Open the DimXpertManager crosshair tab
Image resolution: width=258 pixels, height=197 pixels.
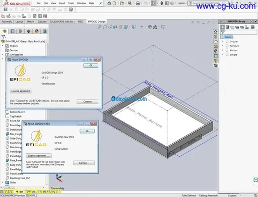29,31
